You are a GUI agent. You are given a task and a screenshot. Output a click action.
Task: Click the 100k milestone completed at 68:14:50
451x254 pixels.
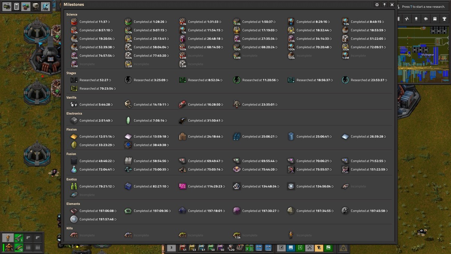point(183,47)
